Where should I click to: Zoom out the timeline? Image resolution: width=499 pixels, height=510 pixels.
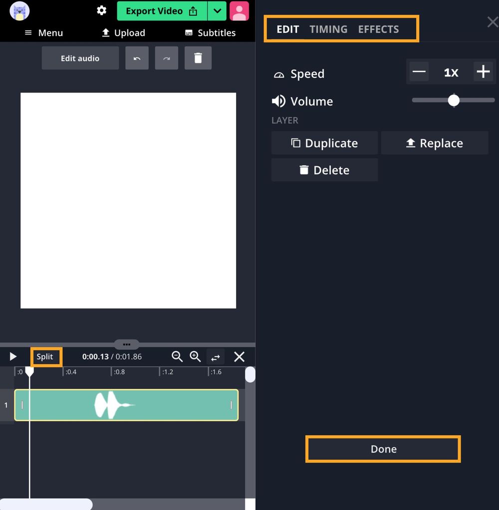[177, 357]
